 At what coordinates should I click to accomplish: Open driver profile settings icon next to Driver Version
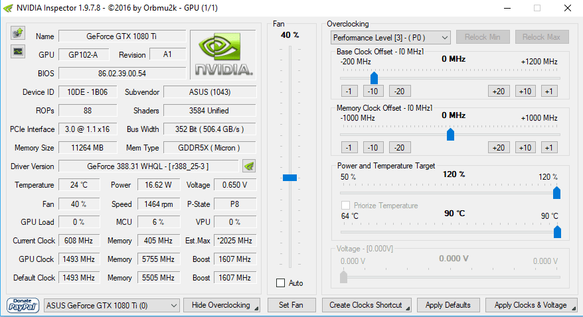[x=249, y=166]
